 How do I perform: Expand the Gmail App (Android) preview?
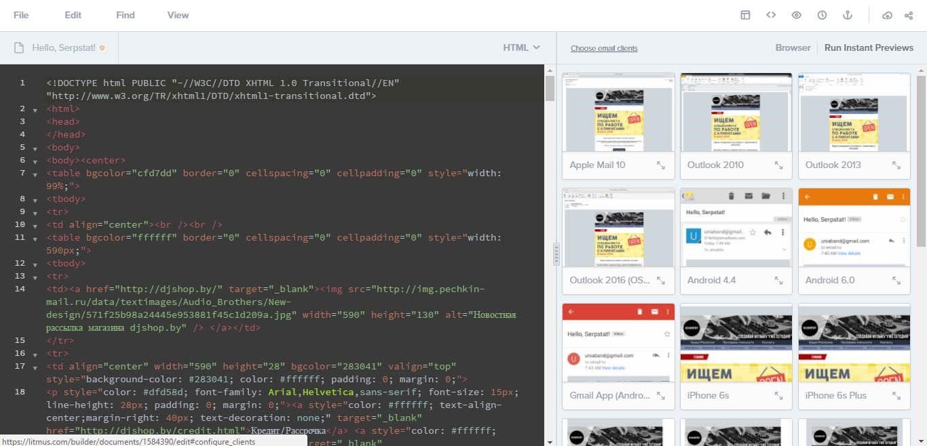[x=661, y=395]
